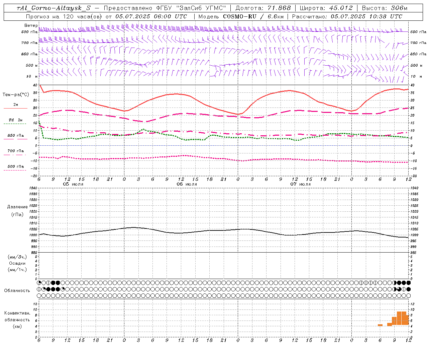Click the Ветер wind panel label
Viewport: 428px width, 343px height.
(x=31, y=25)
